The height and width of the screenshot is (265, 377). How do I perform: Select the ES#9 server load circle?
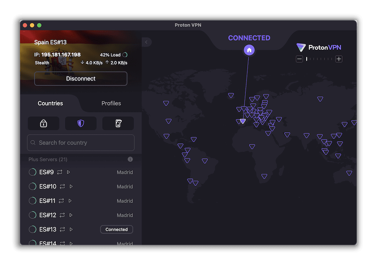click(32, 172)
